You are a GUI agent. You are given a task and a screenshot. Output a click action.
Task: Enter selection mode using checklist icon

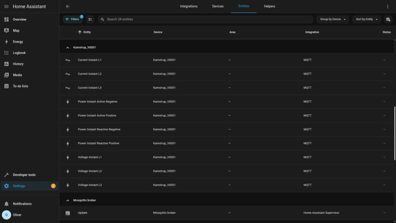point(90,19)
